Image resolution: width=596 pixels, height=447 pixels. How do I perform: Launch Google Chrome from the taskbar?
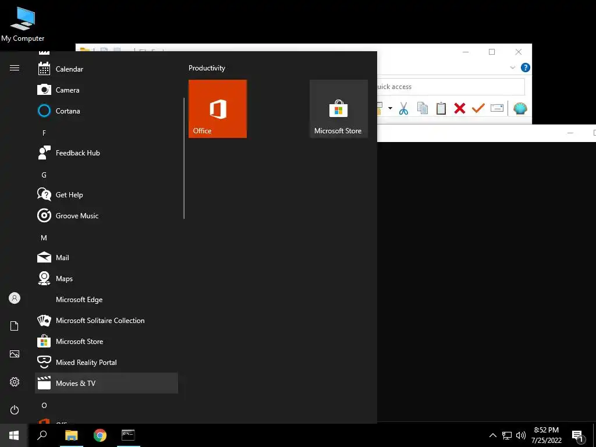click(x=100, y=435)
